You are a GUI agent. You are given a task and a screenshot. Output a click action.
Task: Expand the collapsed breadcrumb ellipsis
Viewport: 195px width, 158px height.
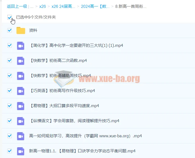point(32,6)
